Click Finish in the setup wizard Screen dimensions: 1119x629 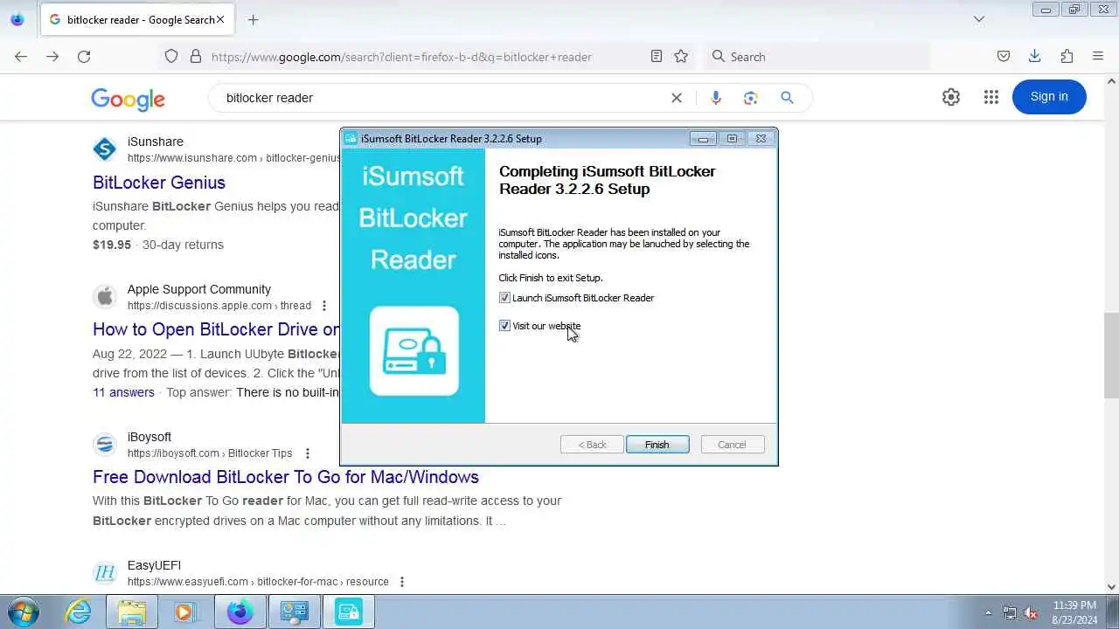click(657, 445)
